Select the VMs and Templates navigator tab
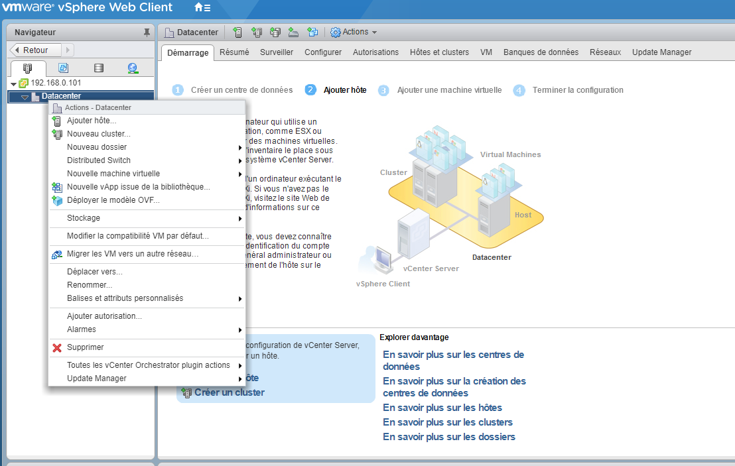Image resolution: width=735 pixels, height=466 pixels. point(63,68)
